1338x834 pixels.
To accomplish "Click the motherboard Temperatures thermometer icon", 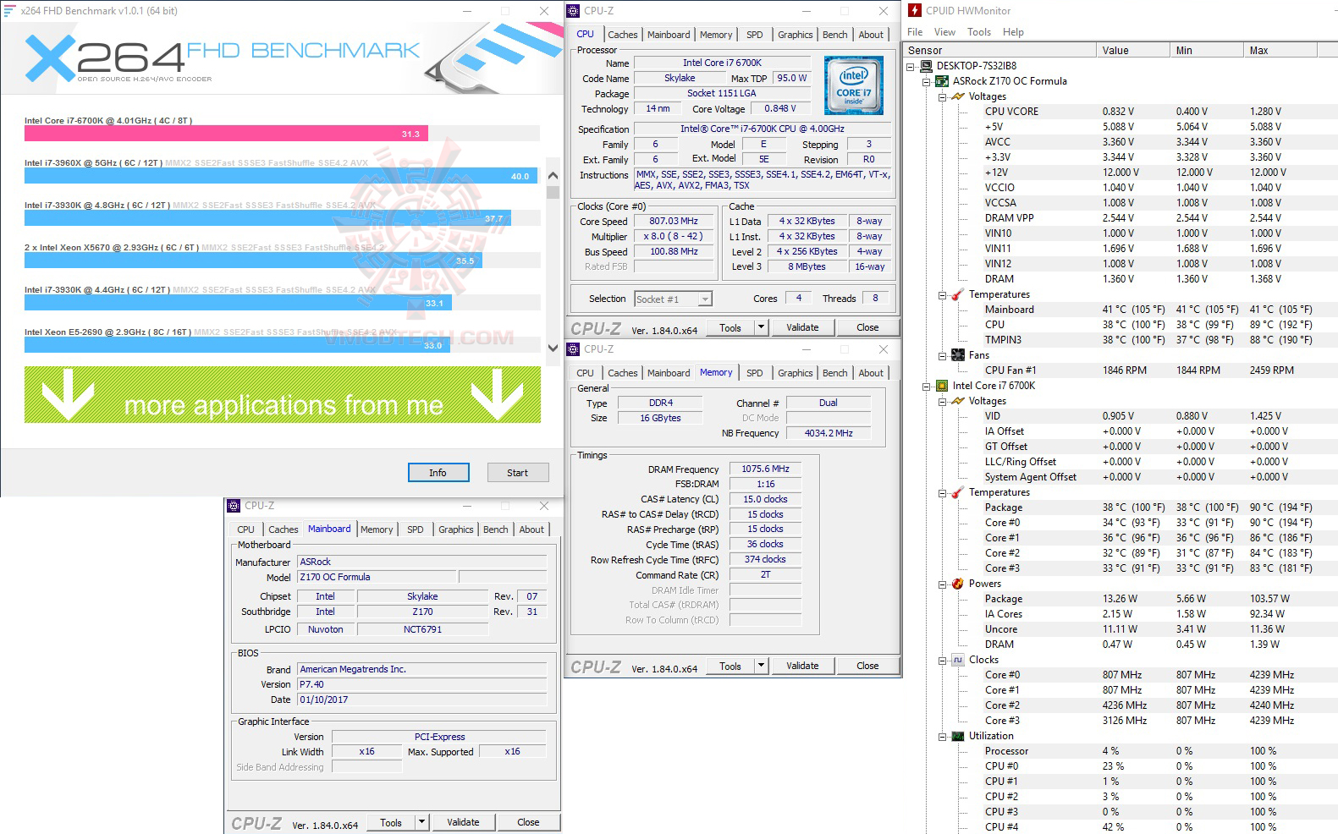I will (x=958, y=294).
